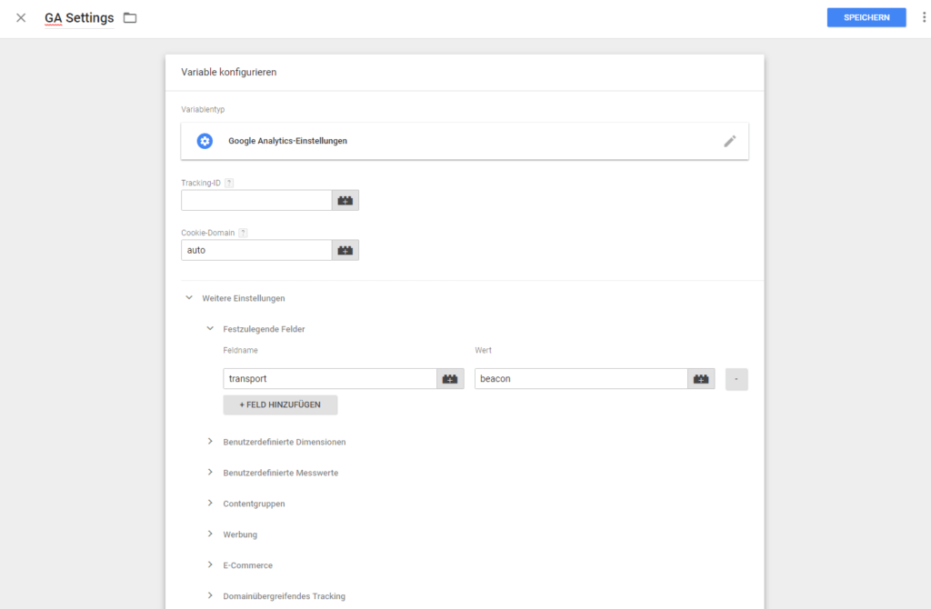The width and height of the screenshot is (931, 609).
Task: Open the three-dot more options menu
Action: coord(924,17)
